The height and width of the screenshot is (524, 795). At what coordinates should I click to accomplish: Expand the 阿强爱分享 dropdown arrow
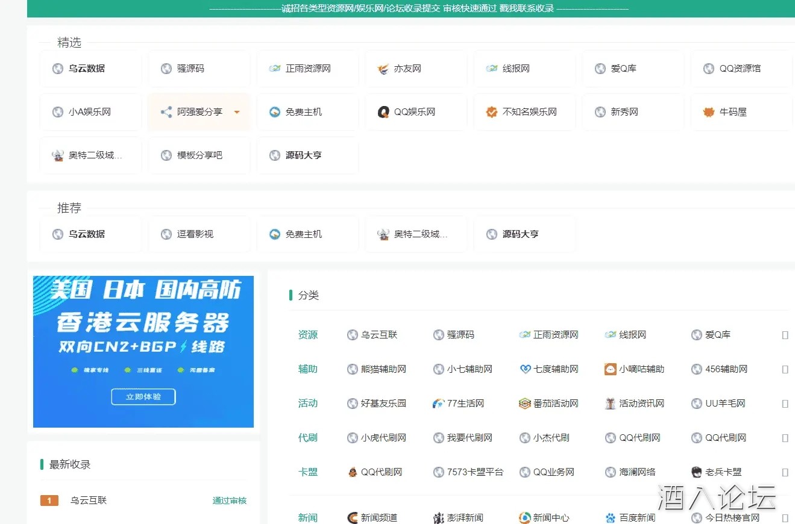237,112
